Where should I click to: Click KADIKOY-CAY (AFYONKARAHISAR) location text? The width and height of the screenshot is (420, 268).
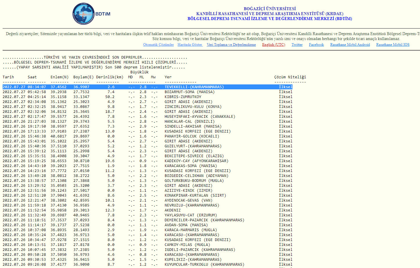[x=197, y=161]
